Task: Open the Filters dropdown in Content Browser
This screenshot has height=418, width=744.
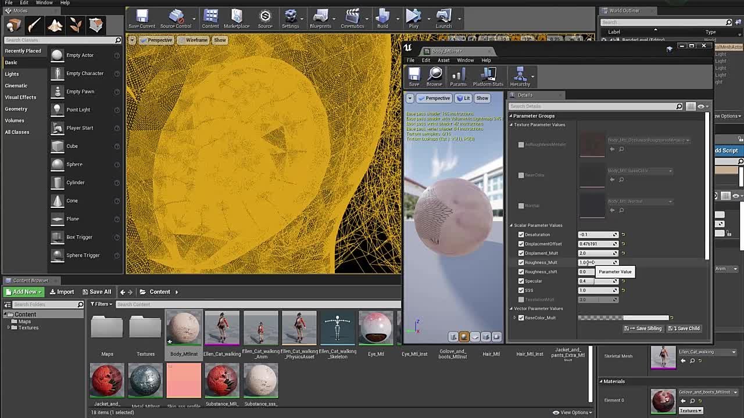Action: pyautogui.click(x=101, y=304)
